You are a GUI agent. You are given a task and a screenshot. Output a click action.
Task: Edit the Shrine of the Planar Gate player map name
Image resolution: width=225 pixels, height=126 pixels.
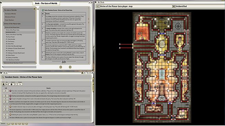point(135,6)
